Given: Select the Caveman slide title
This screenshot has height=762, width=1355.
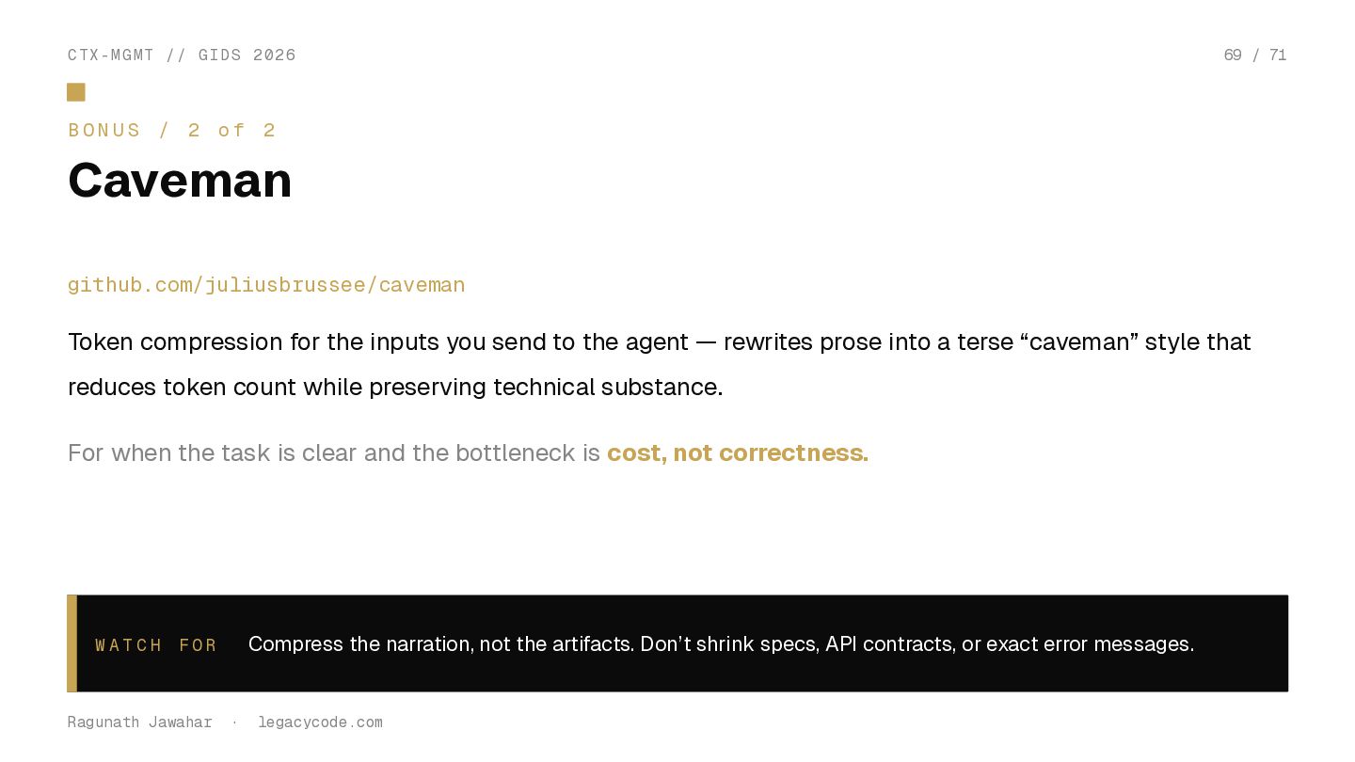Looking at the screenshot, I should click(x=180, y=180).
